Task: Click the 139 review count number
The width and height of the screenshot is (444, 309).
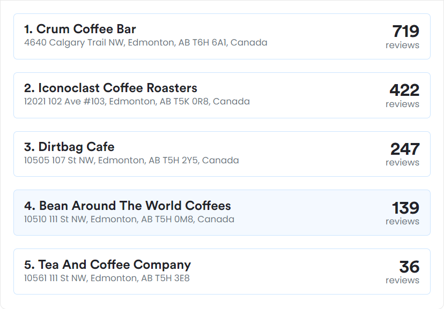Action: click(x=405, y=208)
